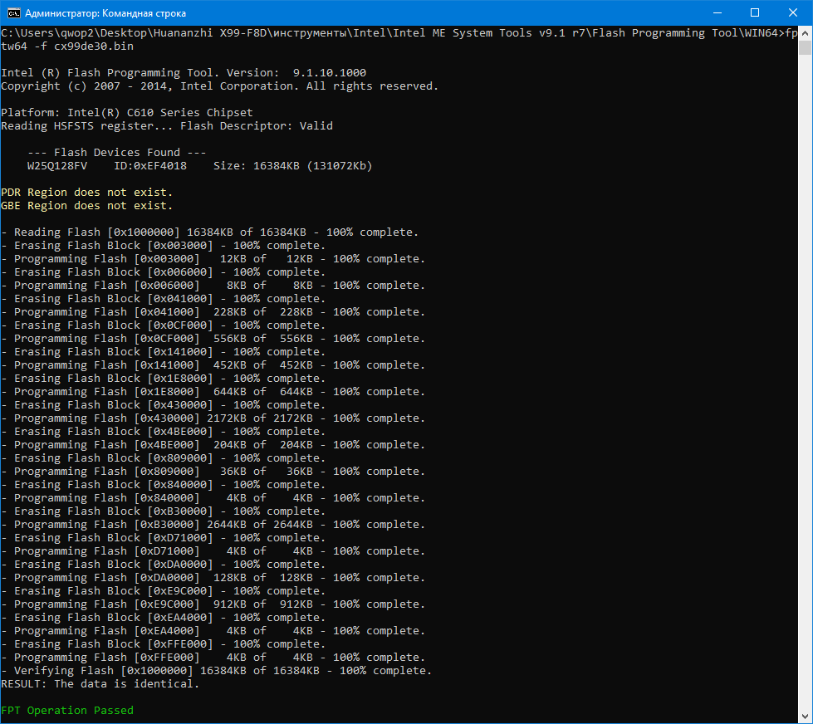Click the 'Reading Flash [0x1000000]' line

coord(209,232)
